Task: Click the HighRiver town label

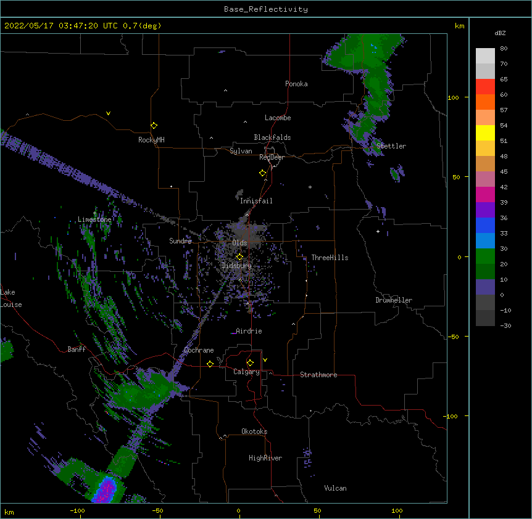Action: (x=265, y=458)
